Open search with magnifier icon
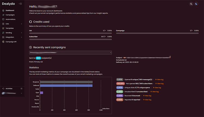Viewport: 204px width, 117px height. pos(191,4)
